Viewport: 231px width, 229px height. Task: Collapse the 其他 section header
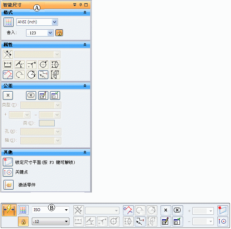click(85, 152)
